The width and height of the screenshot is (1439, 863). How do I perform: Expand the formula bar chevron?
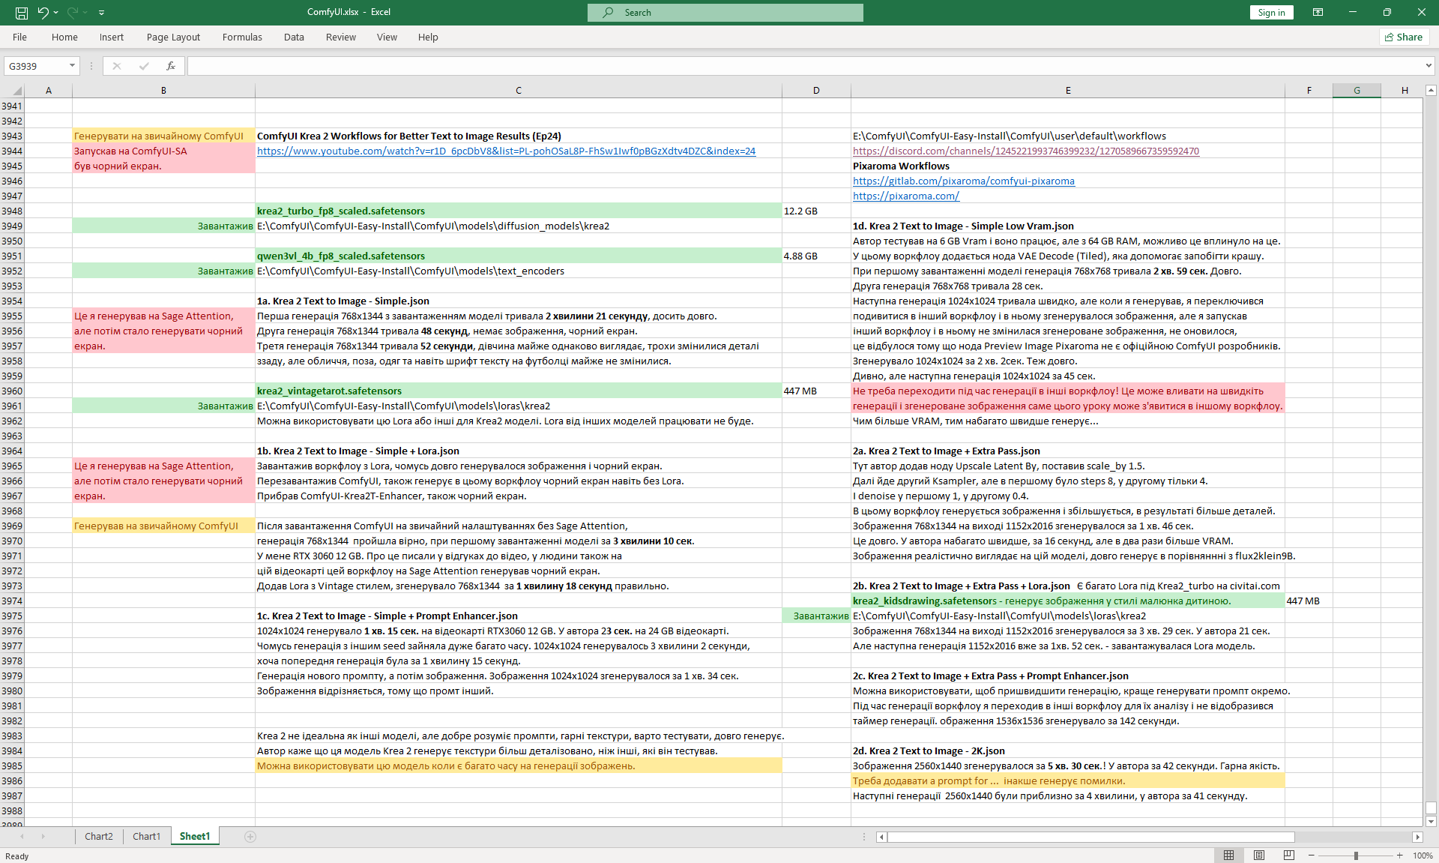pyautogui.click(x=1429, y=66)
